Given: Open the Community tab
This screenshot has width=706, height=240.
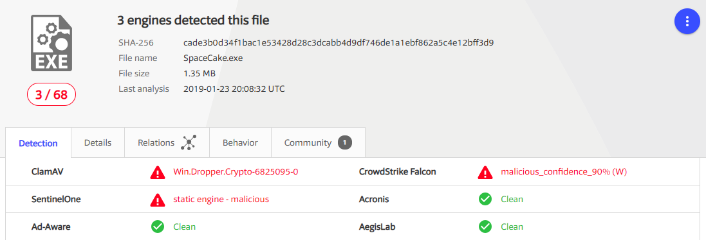Looking at the screenshot, I should tap(318, 142).
